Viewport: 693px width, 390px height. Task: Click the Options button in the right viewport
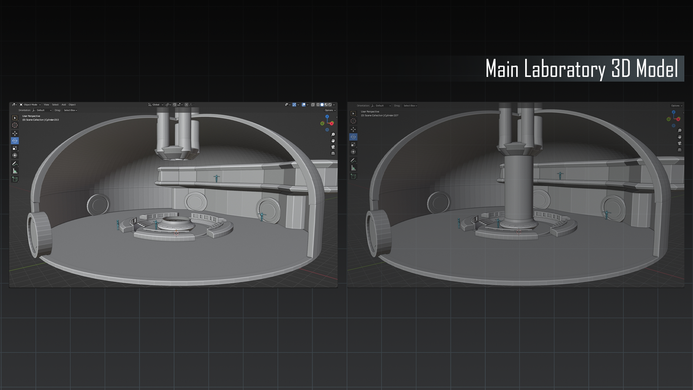676,106
